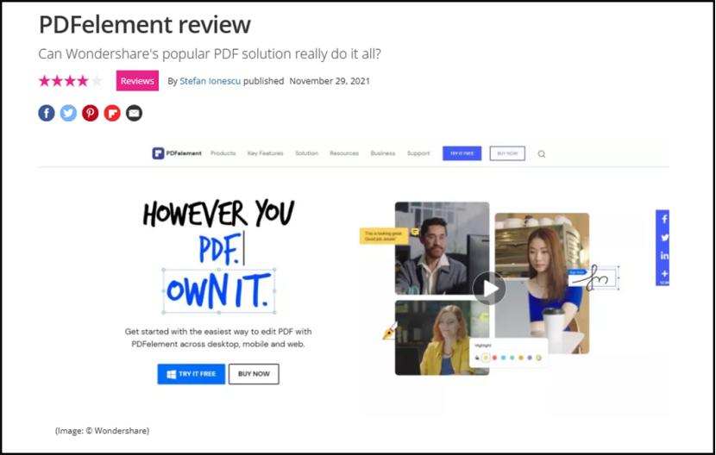Screen dimensions: 716x455
Task: Open multicolor custom color picker swatch
Action: (539, 358)
